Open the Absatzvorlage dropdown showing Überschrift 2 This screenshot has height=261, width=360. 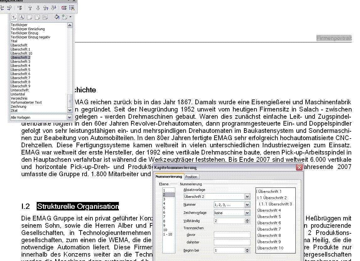[x=247, y=196]
